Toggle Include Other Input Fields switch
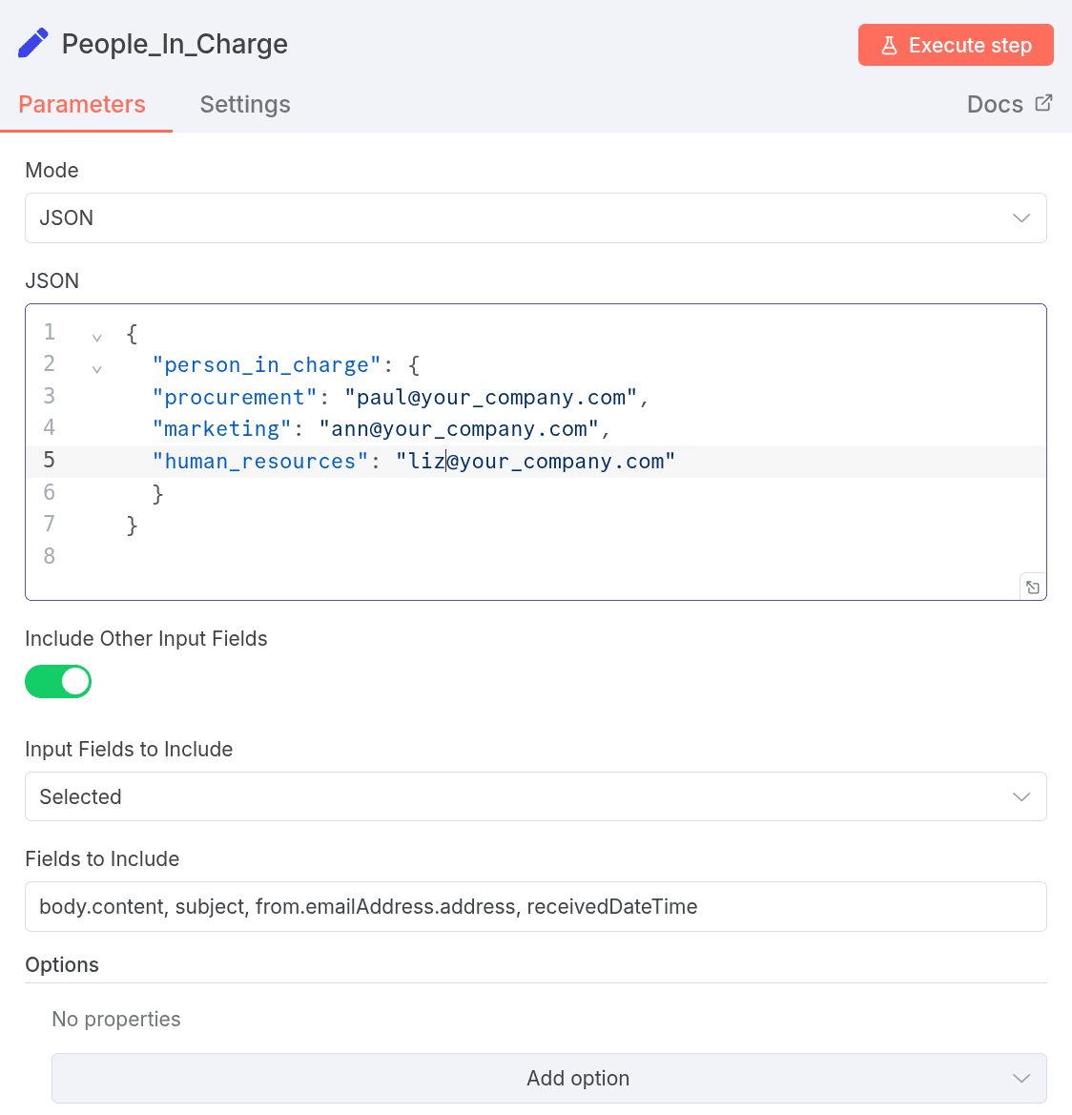Screen dimensions: 1072x1115 (x=58, y=682)
